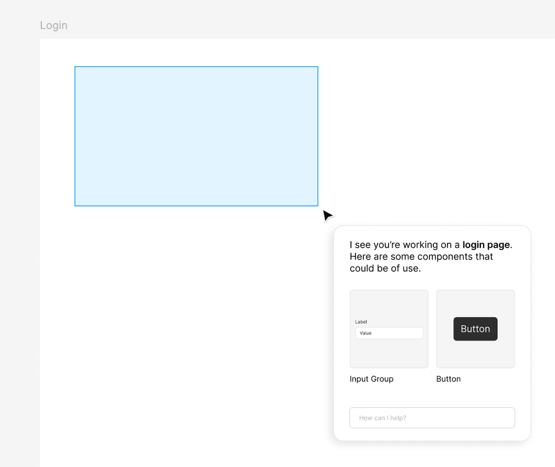
Task: Select the light blue rectangle on canvas
Action: click(x=196, y=136)
